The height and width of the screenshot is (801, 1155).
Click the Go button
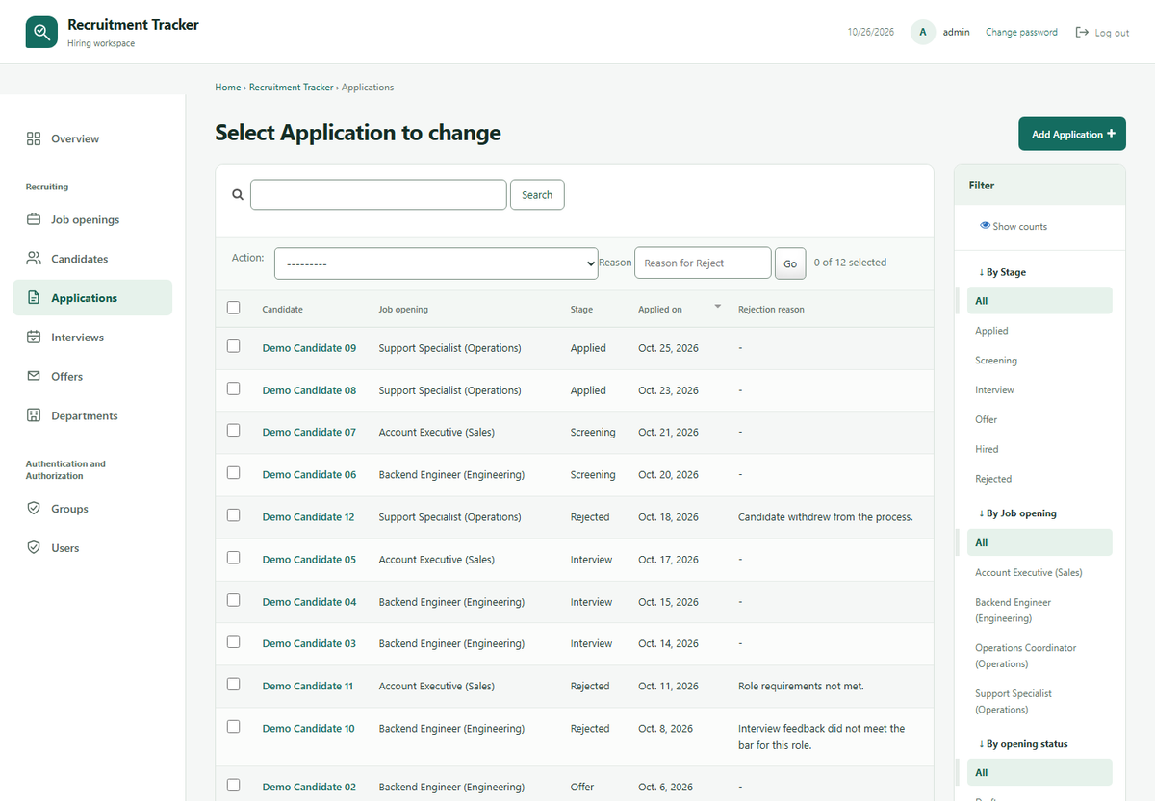(790, 263)
